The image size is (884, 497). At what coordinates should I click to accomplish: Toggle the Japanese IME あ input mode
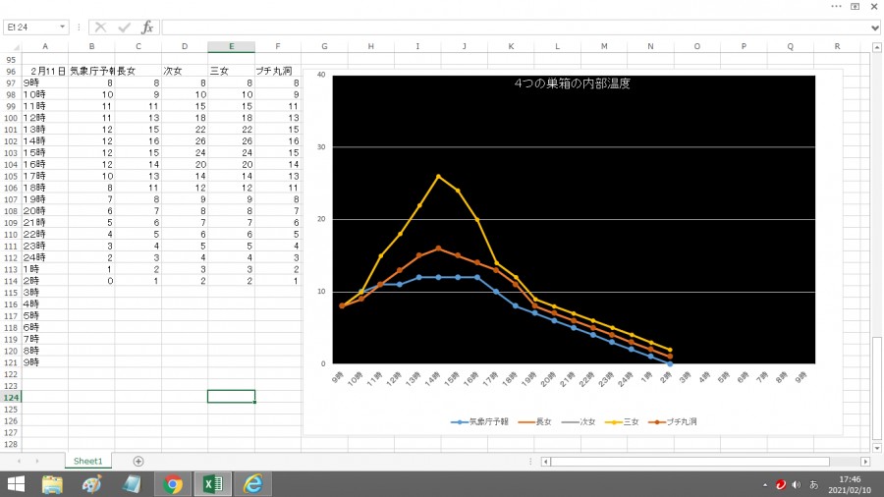[813, 484]
